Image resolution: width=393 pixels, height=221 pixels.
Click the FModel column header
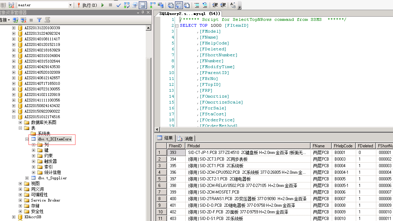248,146
